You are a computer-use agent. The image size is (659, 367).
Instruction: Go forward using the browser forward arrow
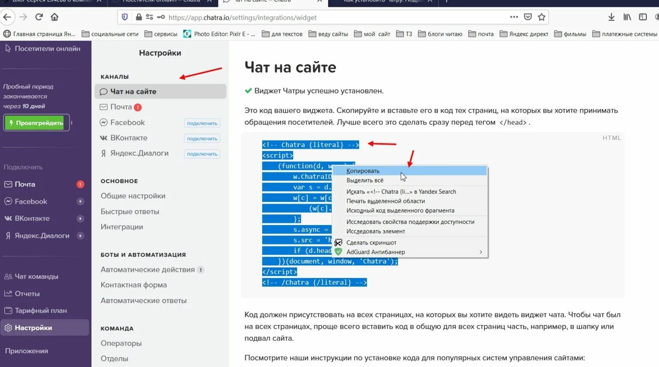[23, 17]
